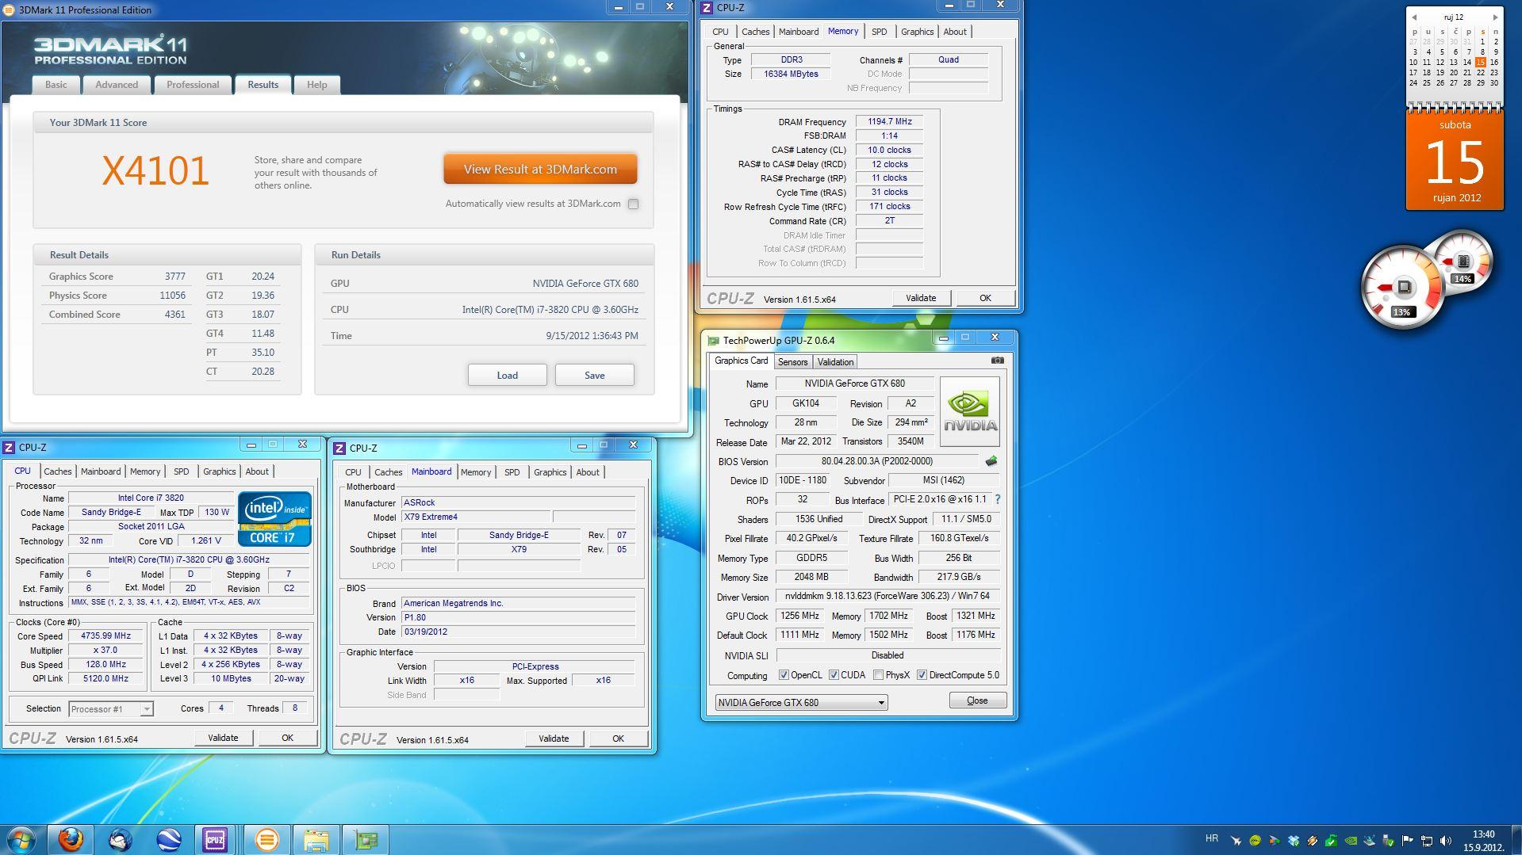Screen dimensions: 1522x855
Task: Click the BIOS Version field in GPU-Z
Action: pos(876,461)
